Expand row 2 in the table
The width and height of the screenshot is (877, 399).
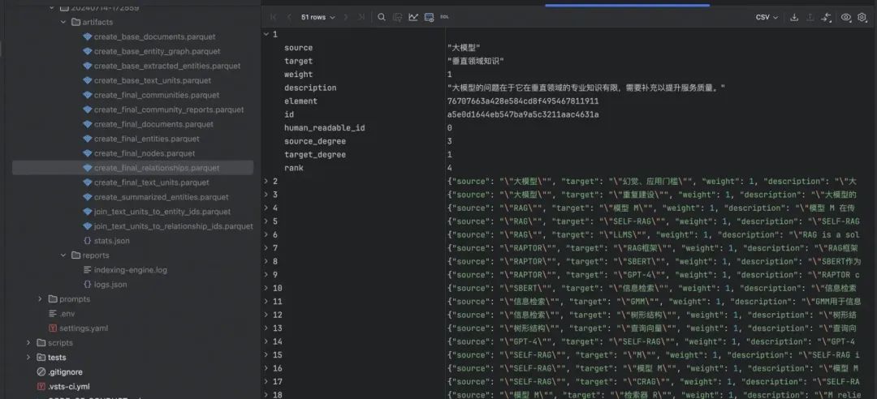pyautogui.click(x=266, y=181)
